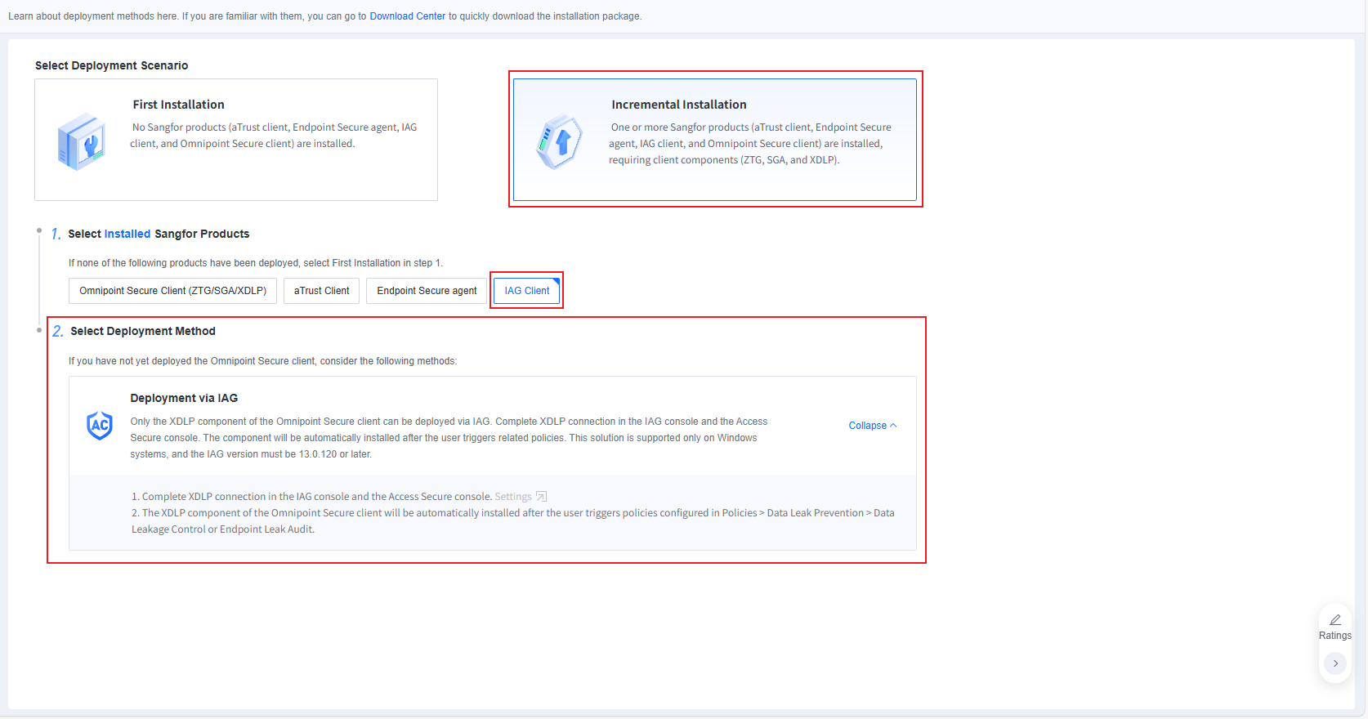Toggle Omnipoint Secure Client (ZTG/SGA/XDLP) product

[x=172, y=291]
